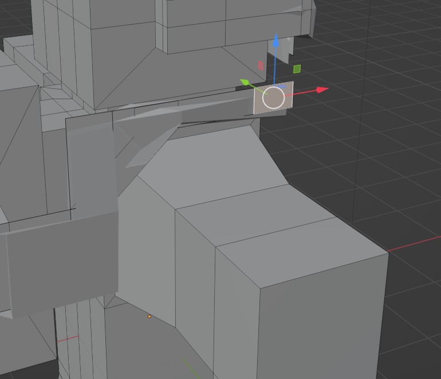Click the orange object origin dot
This screenshot has height=379, width=441.
coord(149,317)
